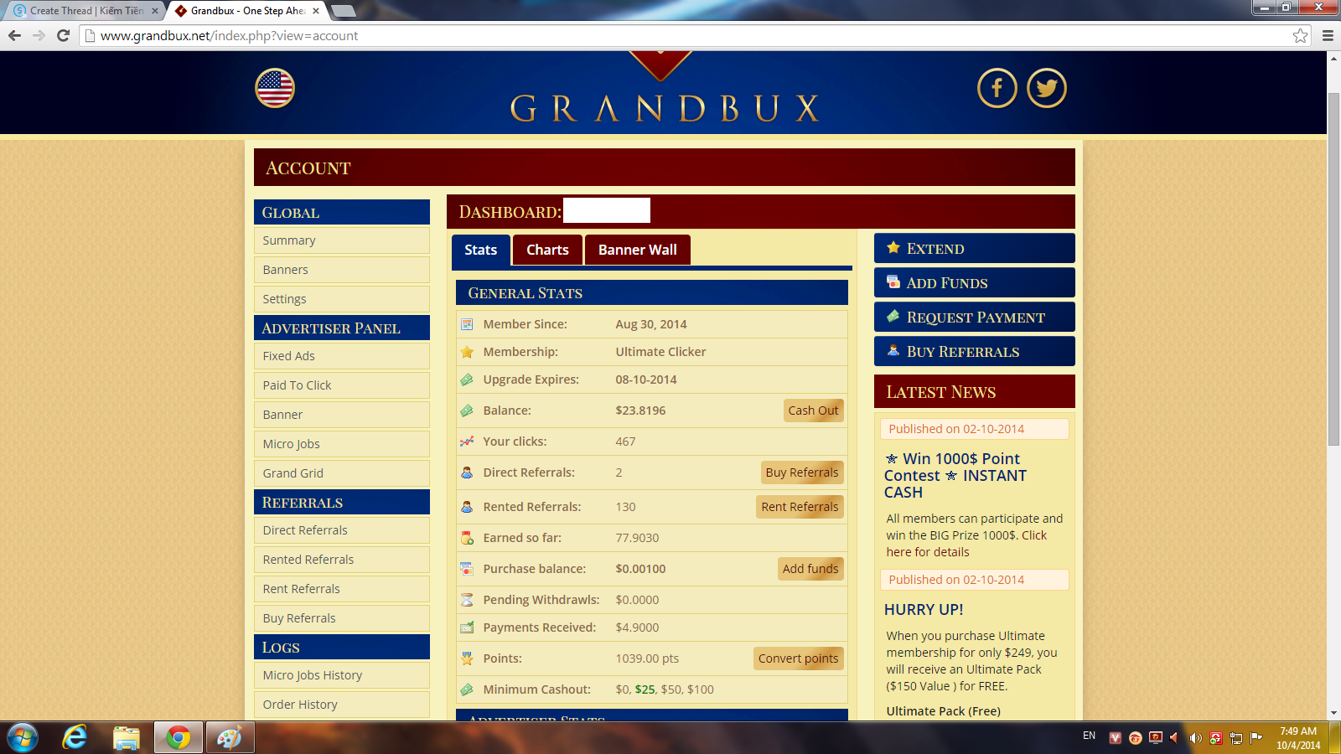This screenshot has width=1341, height=754.
Task: Close the Create Thread browser tab
Action: [155, 11]
